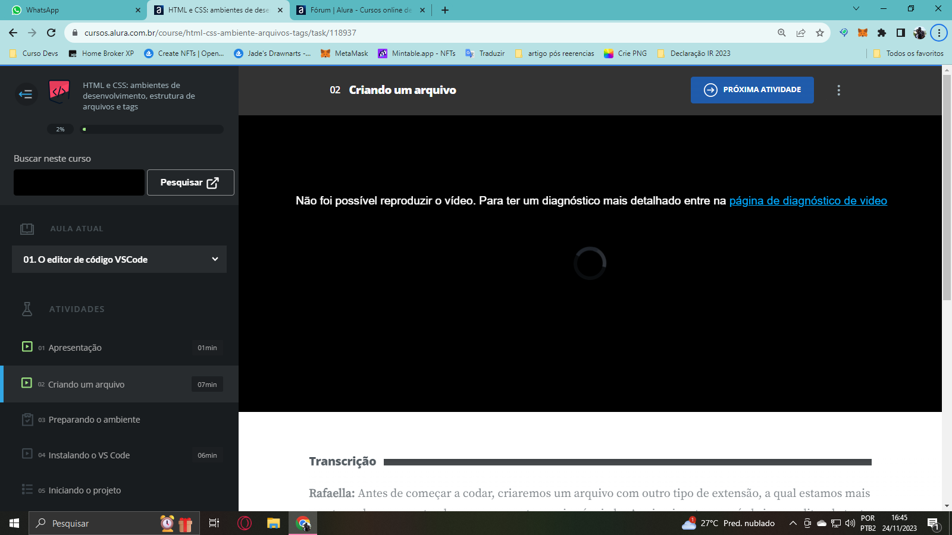
Task: Click the Chrome icon on the taskbar
Action: 303,523
